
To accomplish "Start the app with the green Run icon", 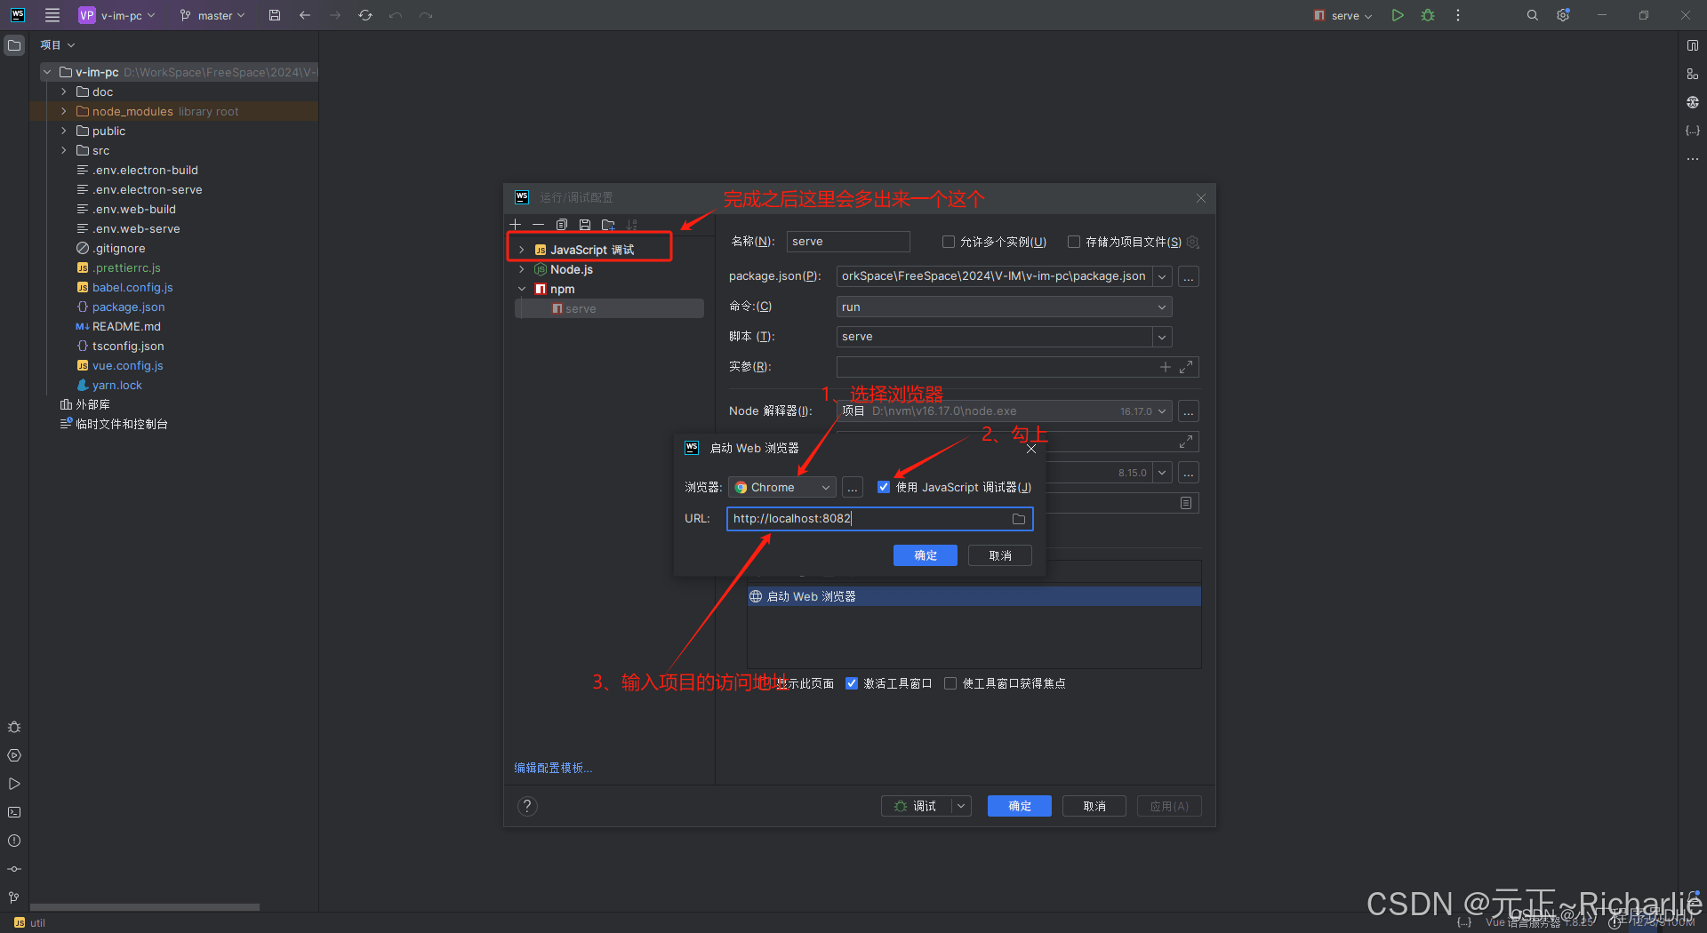I will tap(1397, 14).
